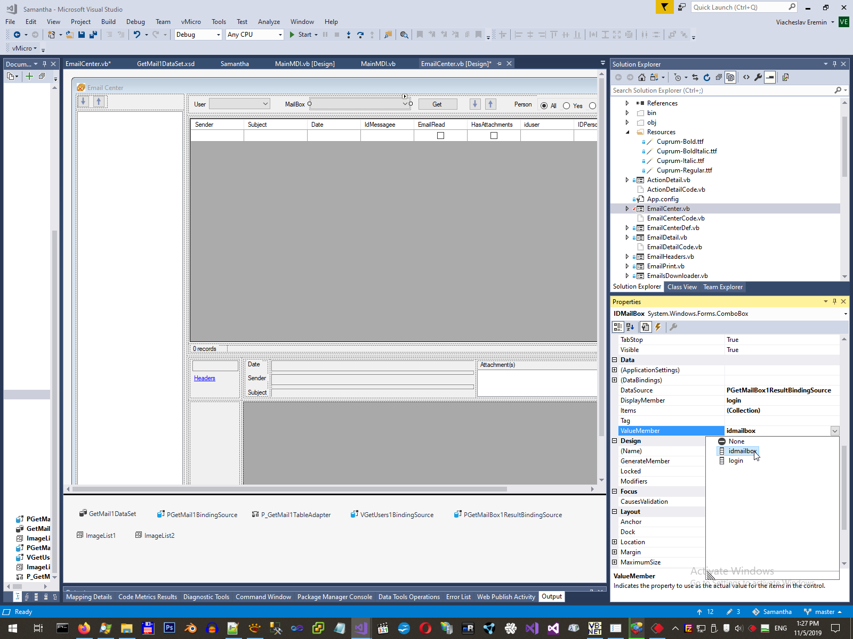The image size is (853, 639).
Task: Expand the (DataBindings) property group
Action: coord(615,380)
